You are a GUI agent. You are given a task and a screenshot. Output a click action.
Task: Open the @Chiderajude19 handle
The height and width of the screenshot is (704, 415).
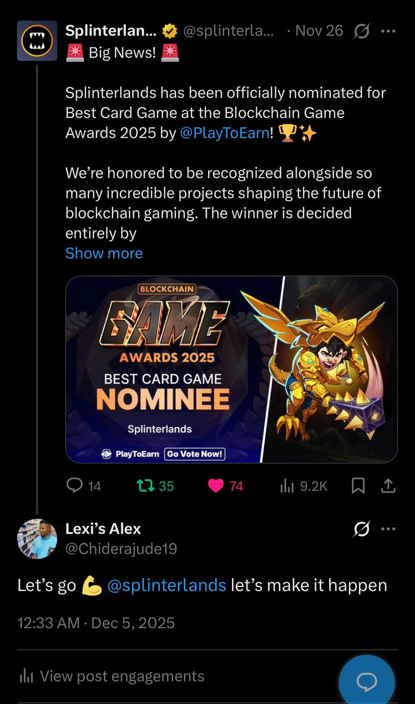click(x=121, y=549)
